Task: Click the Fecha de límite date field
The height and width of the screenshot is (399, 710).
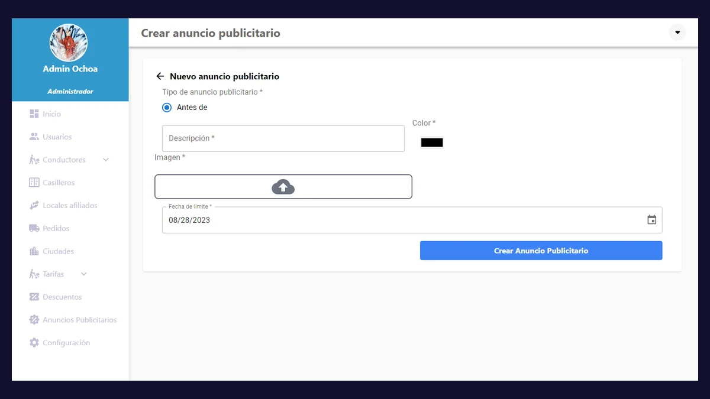Action: pyautogui.click(x=412, y=220)
